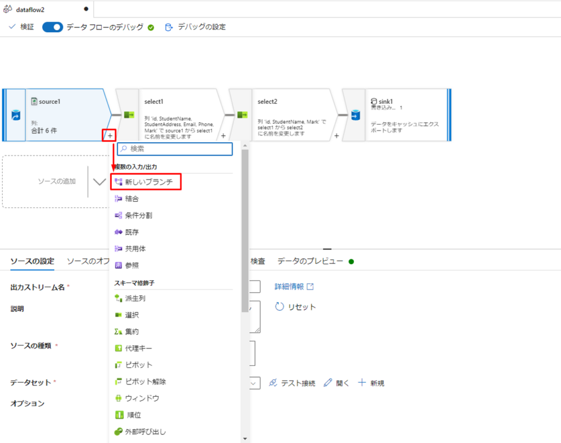
Task: Click 新規 (new) dataset button
Action: 371,383
